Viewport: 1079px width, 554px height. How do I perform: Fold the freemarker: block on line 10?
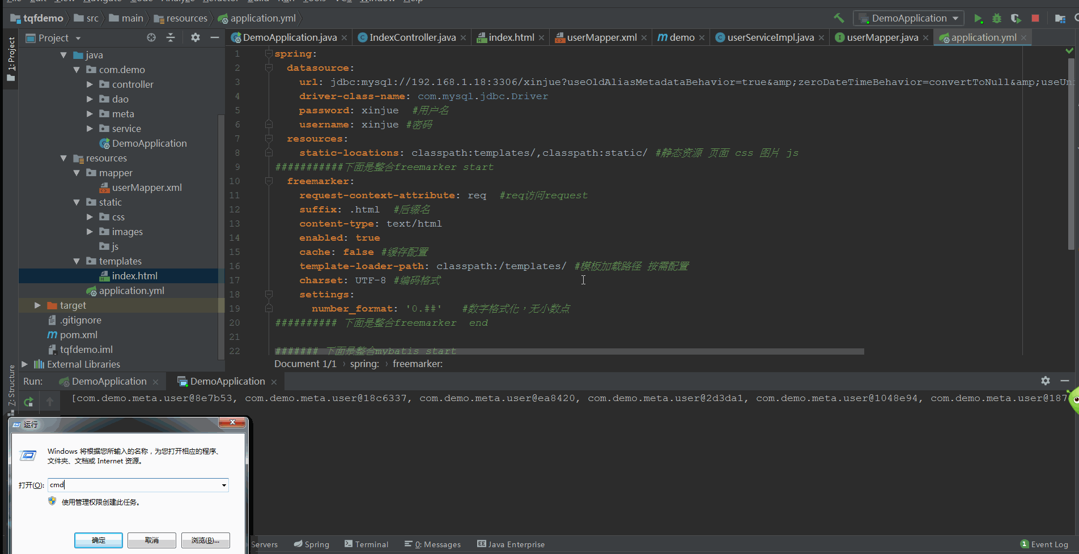click(x=269, y=181)
